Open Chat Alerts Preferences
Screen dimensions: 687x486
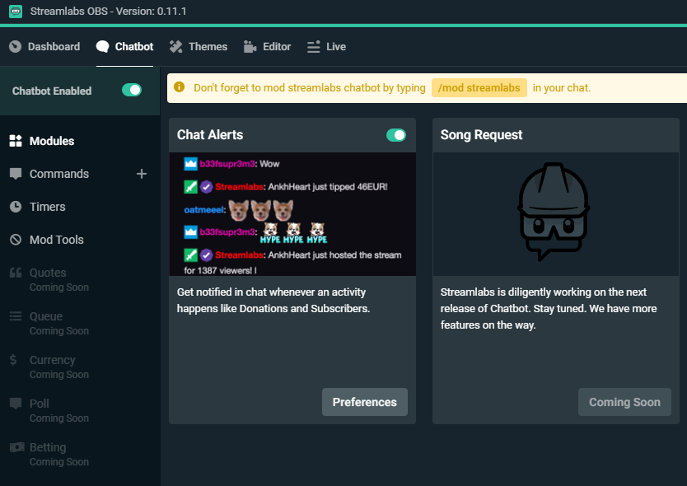[365, 402]
